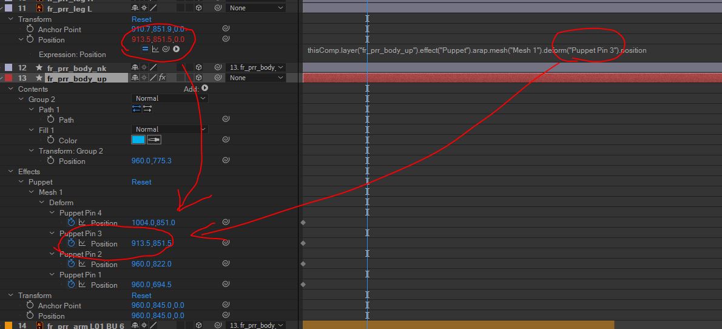
Task: Click label color of fr_prr_body_up layer
Action: coord(8,78)
